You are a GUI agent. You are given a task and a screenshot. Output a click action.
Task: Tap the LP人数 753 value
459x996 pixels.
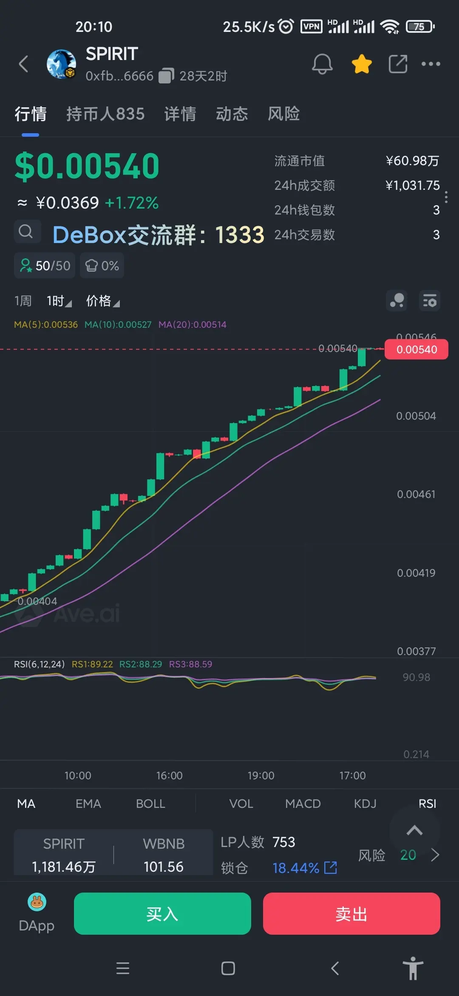click(283, 842)
